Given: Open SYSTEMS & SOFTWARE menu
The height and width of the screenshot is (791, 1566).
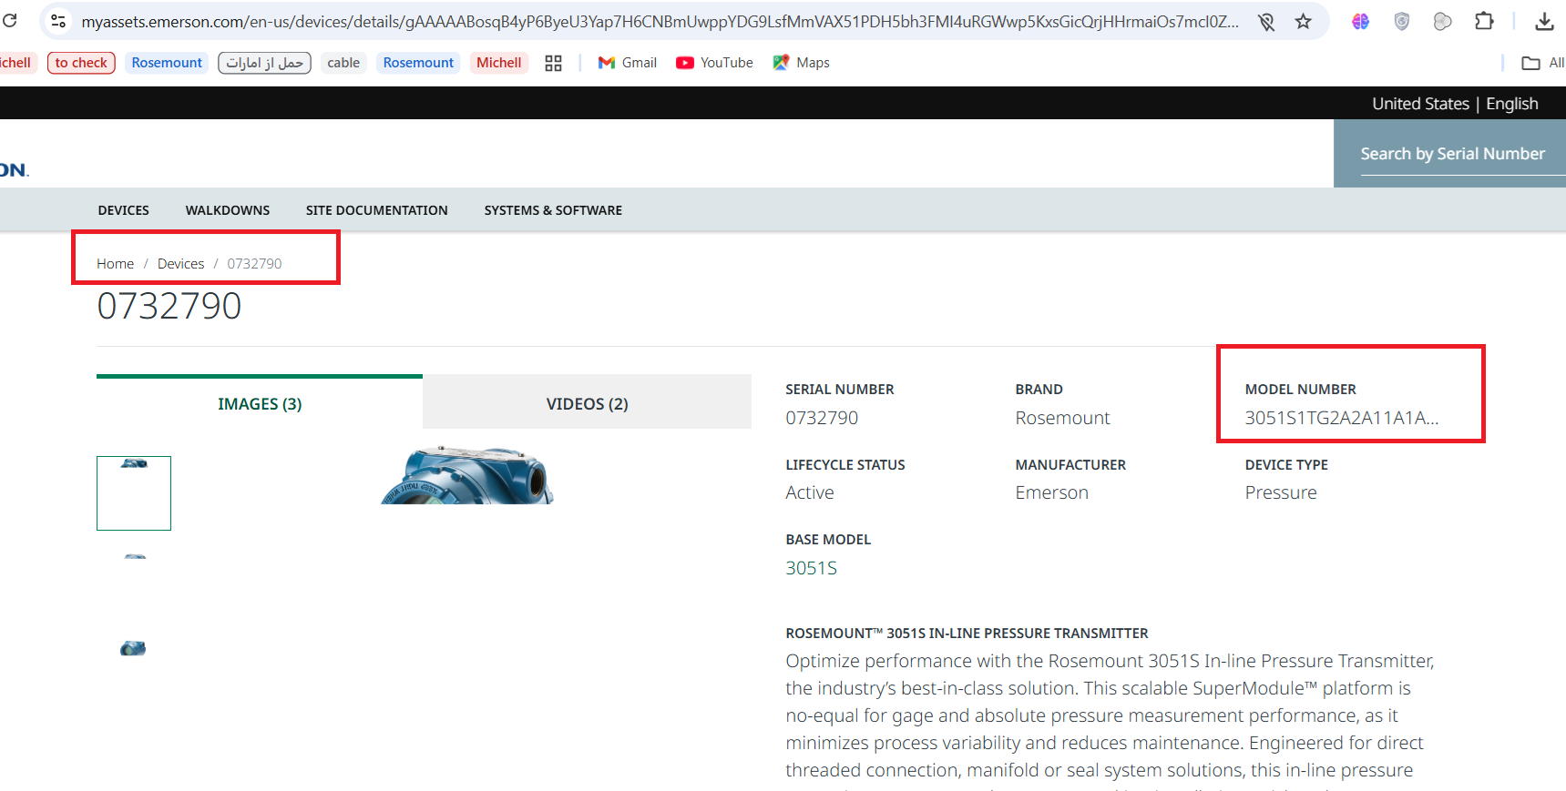Looking at the screenshot, I should pos(553,210).
